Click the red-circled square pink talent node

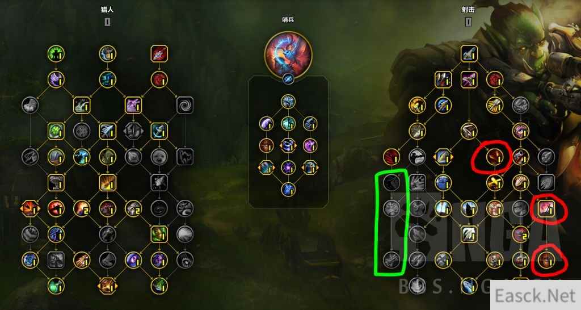click(546, 208)
